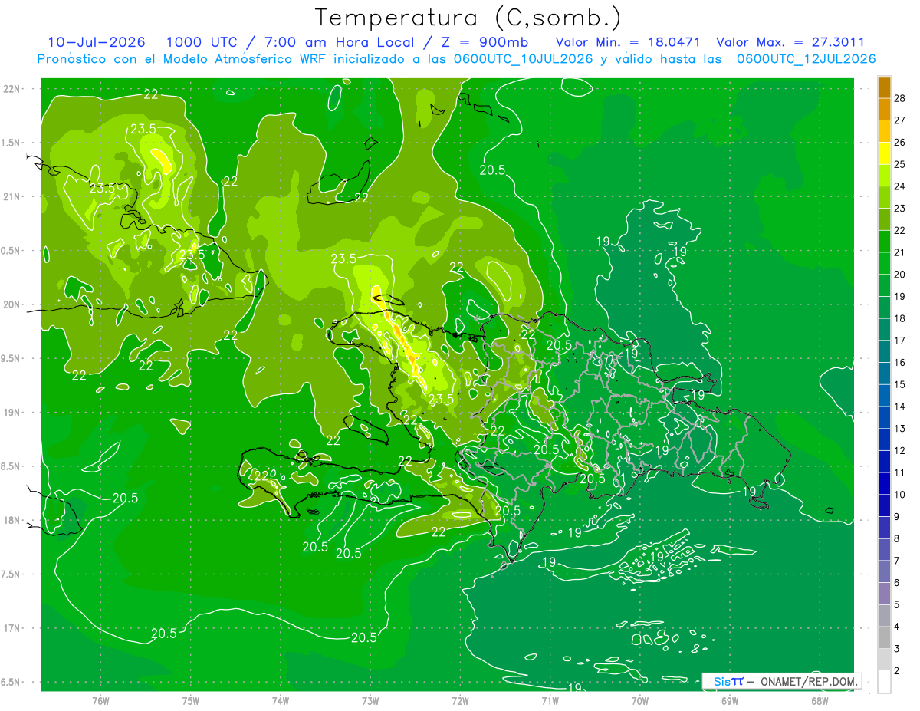This screenshot has width=920, height=711.
Task: Select the date text "10-Jul-2026"
Action: tap(97, 43)
